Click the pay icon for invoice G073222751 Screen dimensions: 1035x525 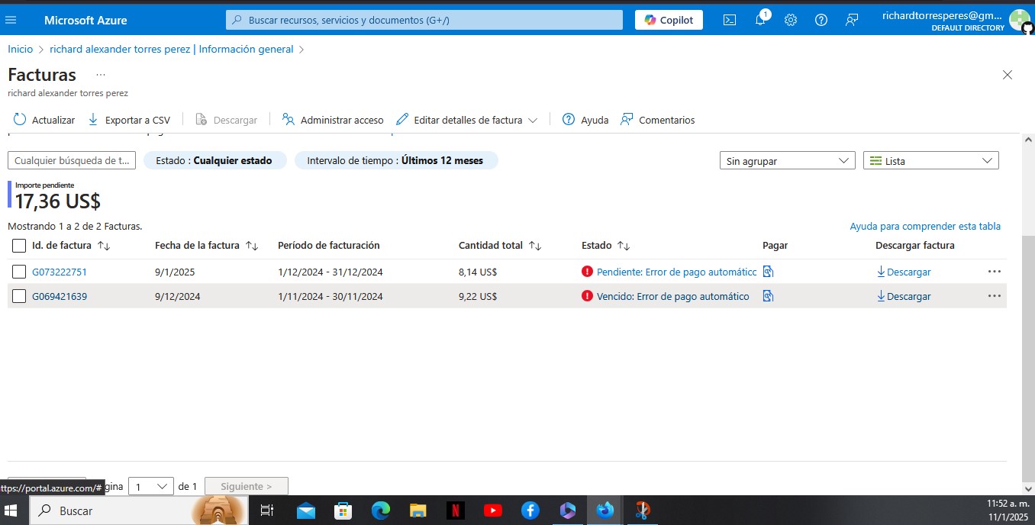769,271
